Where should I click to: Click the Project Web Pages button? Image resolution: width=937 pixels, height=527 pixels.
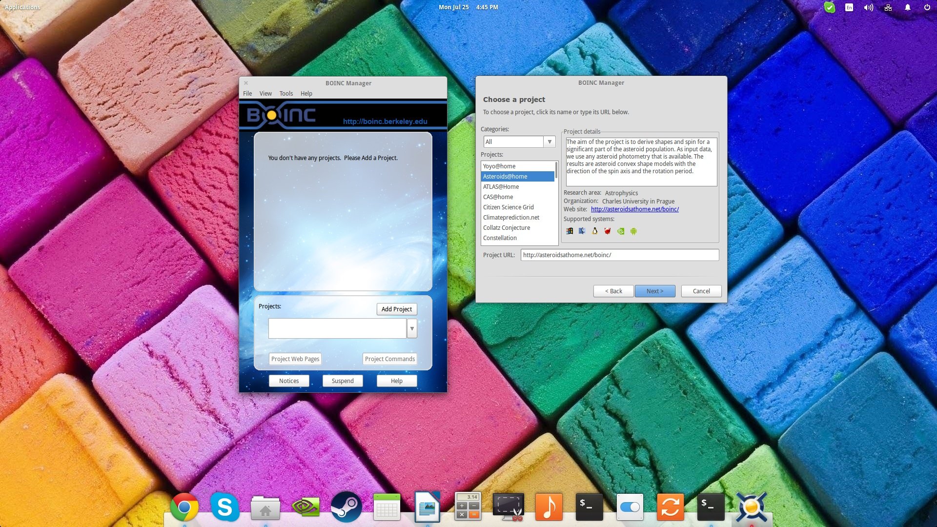tap(295, 359)
